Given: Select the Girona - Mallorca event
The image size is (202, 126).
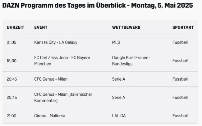Looking at the screenshot, I should pos(50,116).
